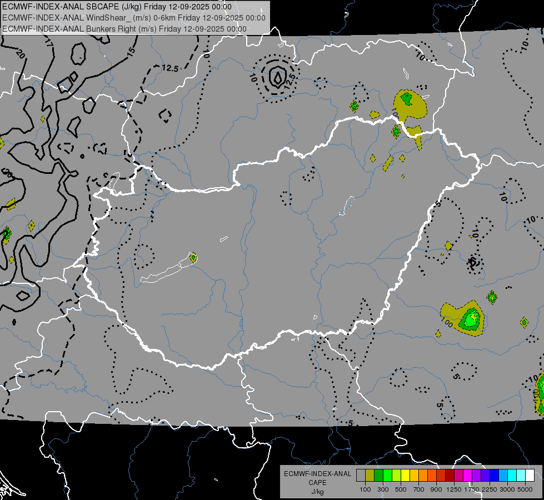Image resolution: width=544 pixels, height=500 pixels.
Task: Click the 1250 value under the color bar
Action: point(454,489)
